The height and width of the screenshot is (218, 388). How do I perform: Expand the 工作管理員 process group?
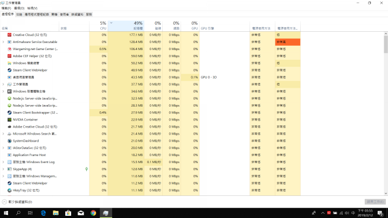[x=3, y=85]
